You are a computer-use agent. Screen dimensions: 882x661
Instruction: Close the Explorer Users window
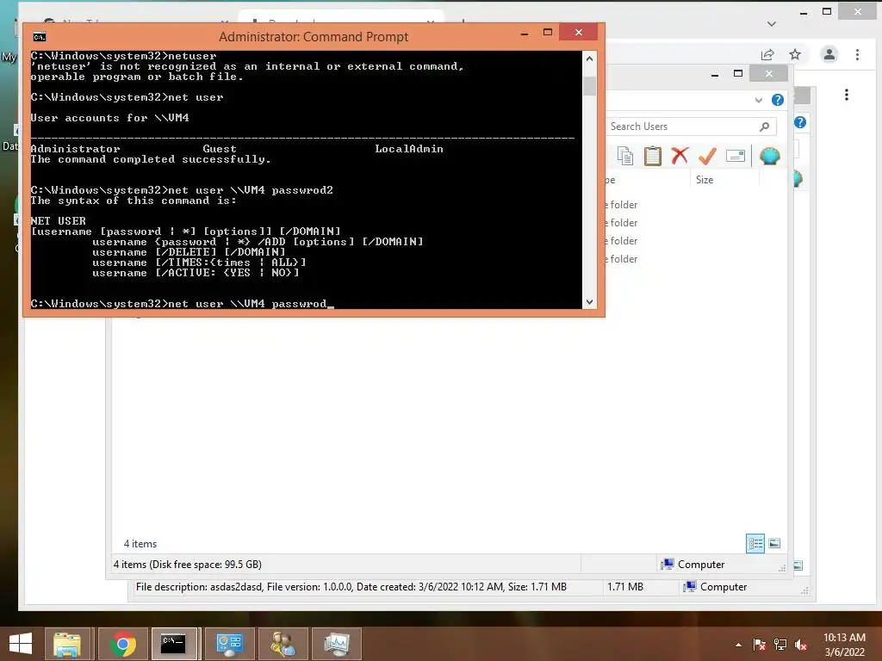769,74
